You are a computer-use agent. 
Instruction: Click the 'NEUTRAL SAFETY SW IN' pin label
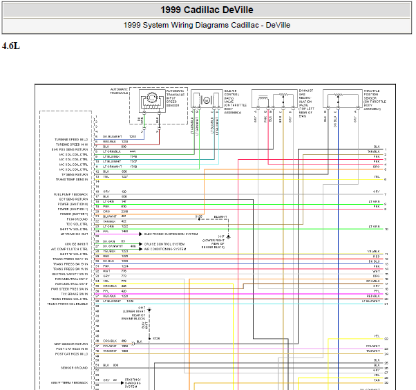pyautogui.click(x=70, y=274)
